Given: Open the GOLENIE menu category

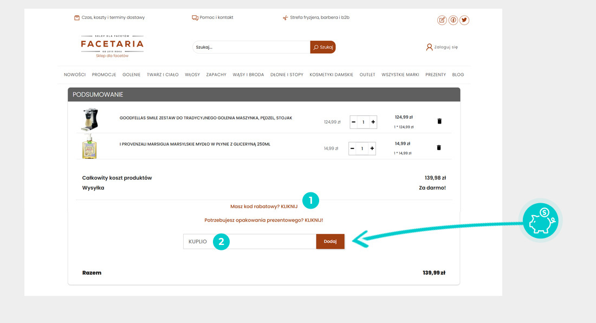Looking at the screenshot, I should pyautogui.click(x=131, y=75).
